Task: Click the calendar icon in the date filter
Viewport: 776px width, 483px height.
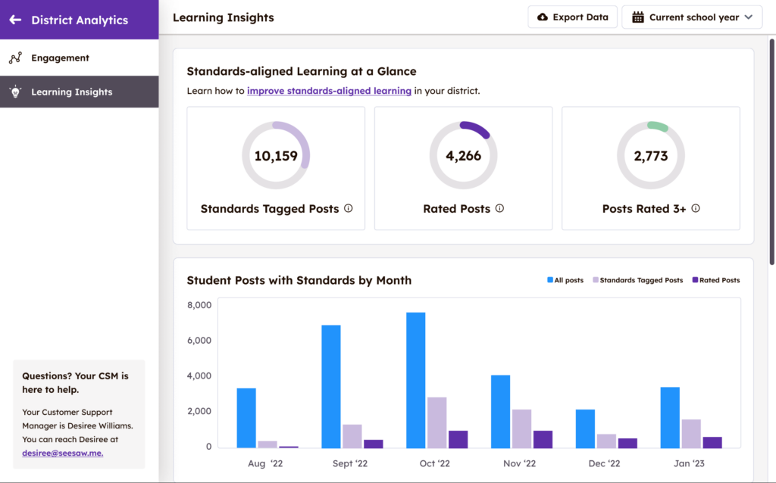Action: coord(638,17)
